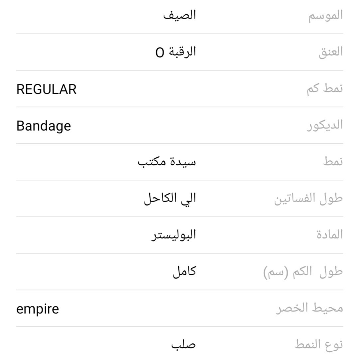The width and height of the screenshot is (359, 357).
Task: Click the الموسم (season) label
Action: (325, 16)
